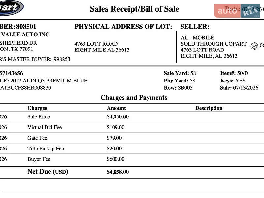Select the Sale Price row

[x=132, y=117]
